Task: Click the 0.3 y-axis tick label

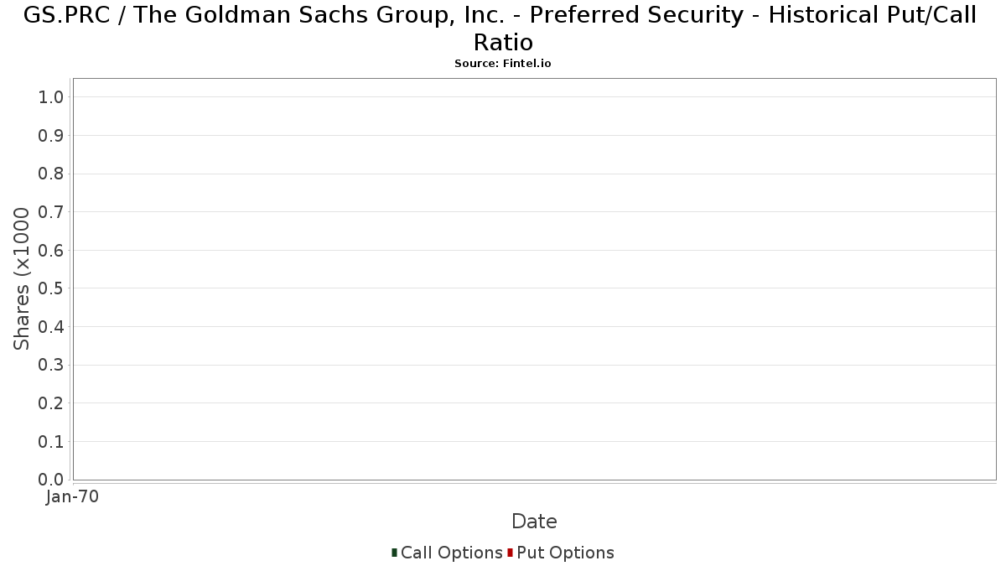Action: pyautogui.click(x=51, y=365)
